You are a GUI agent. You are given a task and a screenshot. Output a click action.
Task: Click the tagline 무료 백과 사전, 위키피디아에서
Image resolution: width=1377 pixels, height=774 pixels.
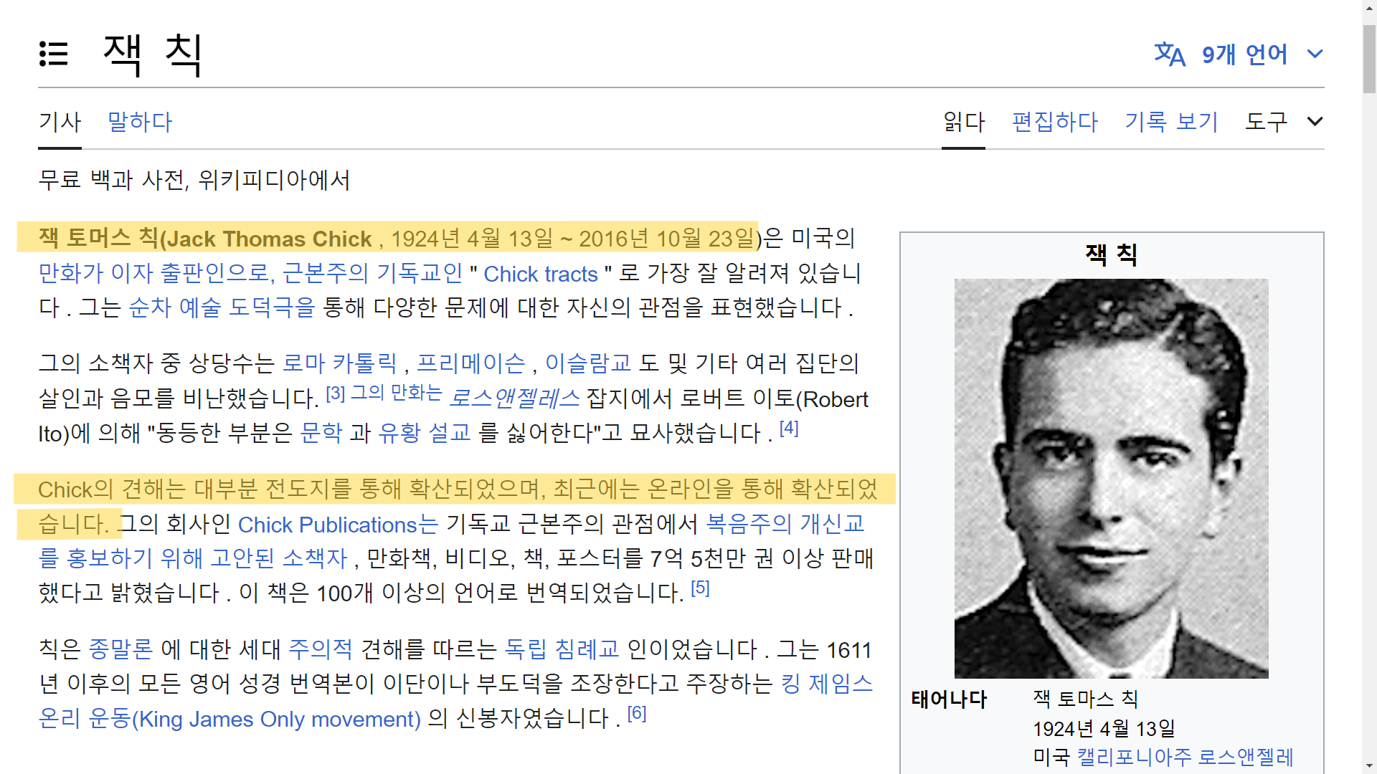pyautogui.click(x=194, y=180)
